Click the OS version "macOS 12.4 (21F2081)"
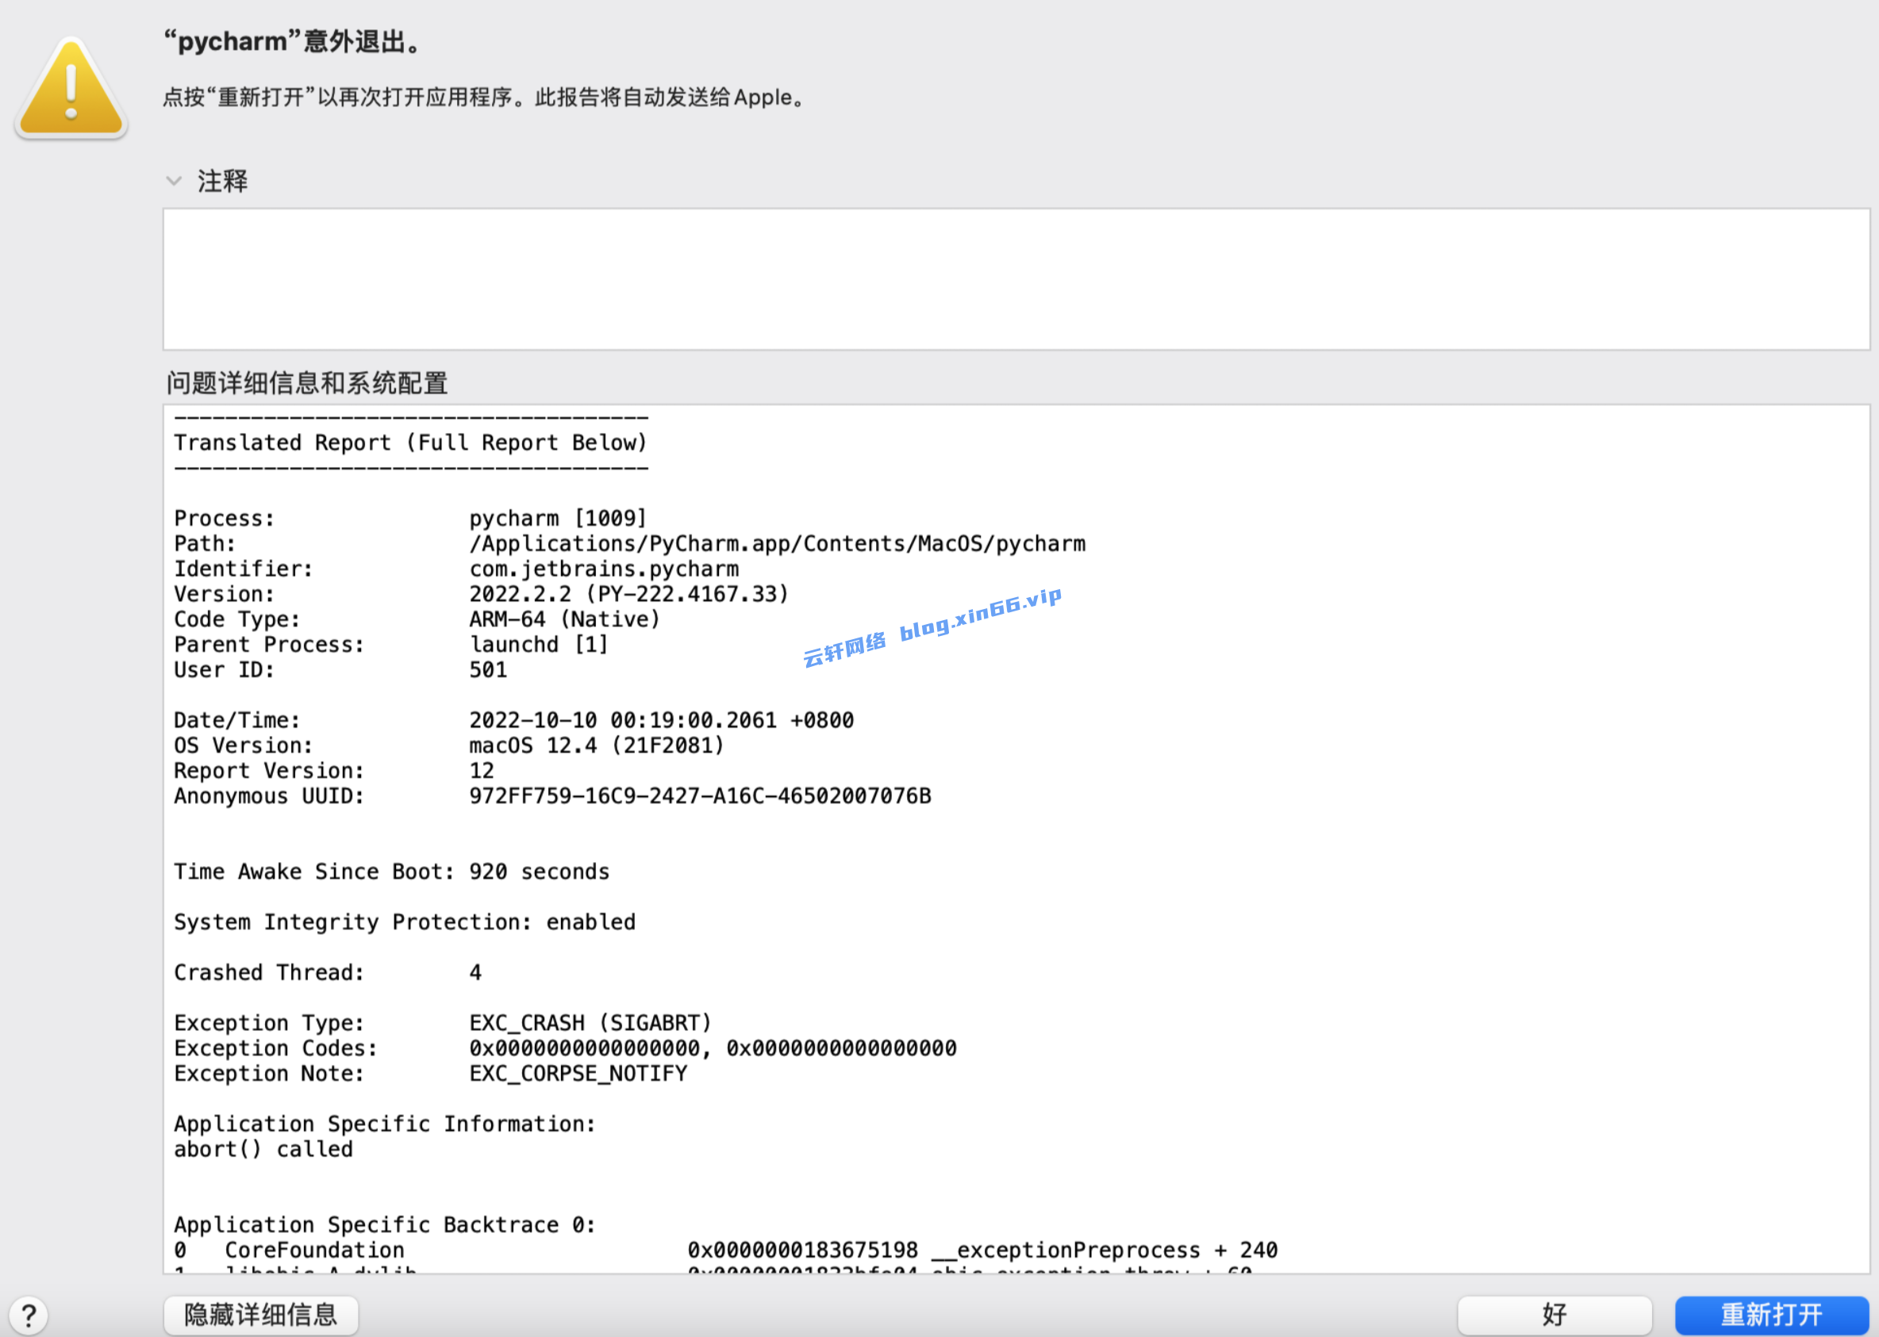The width and height of the screenshot is (1879, 1337). (x=597, y=746)
